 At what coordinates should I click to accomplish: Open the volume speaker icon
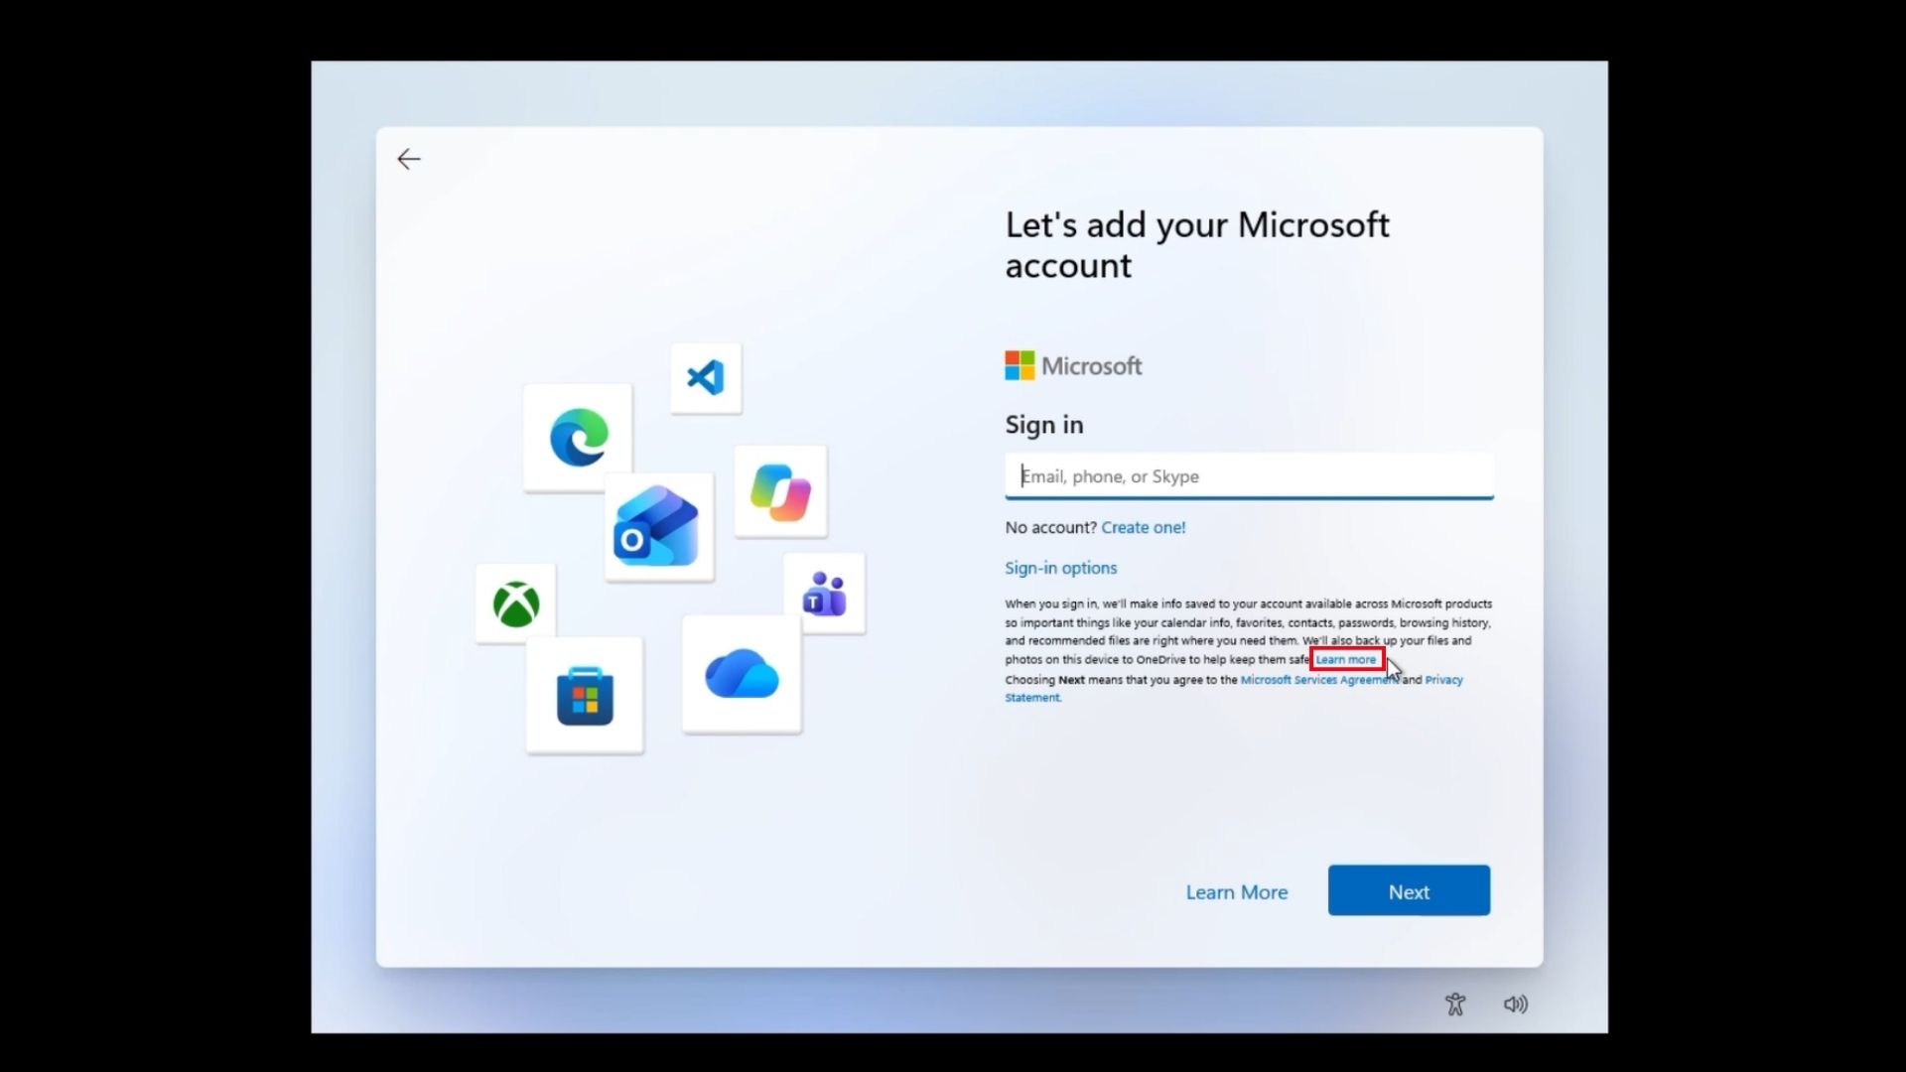1516,1005
